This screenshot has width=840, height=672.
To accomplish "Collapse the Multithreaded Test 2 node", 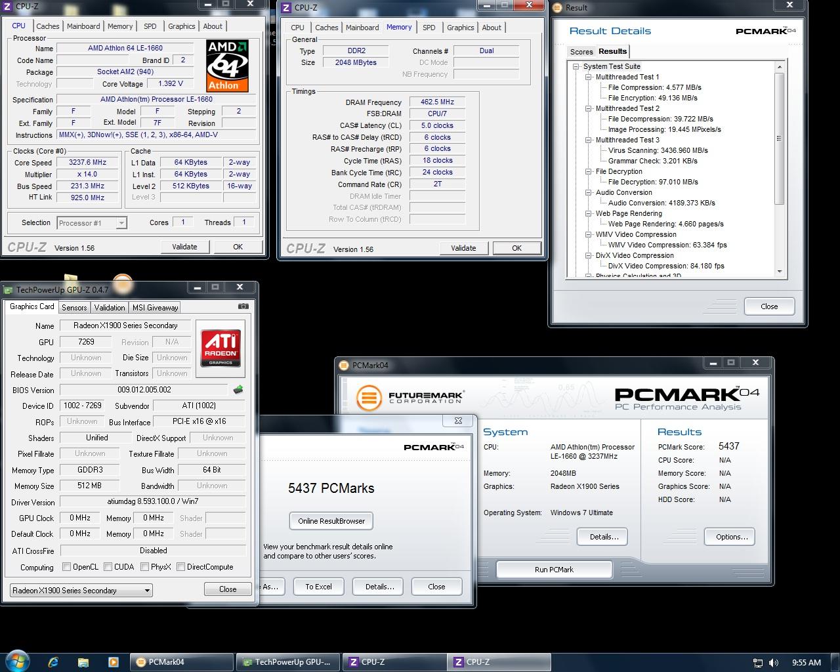I will (589, 108).
